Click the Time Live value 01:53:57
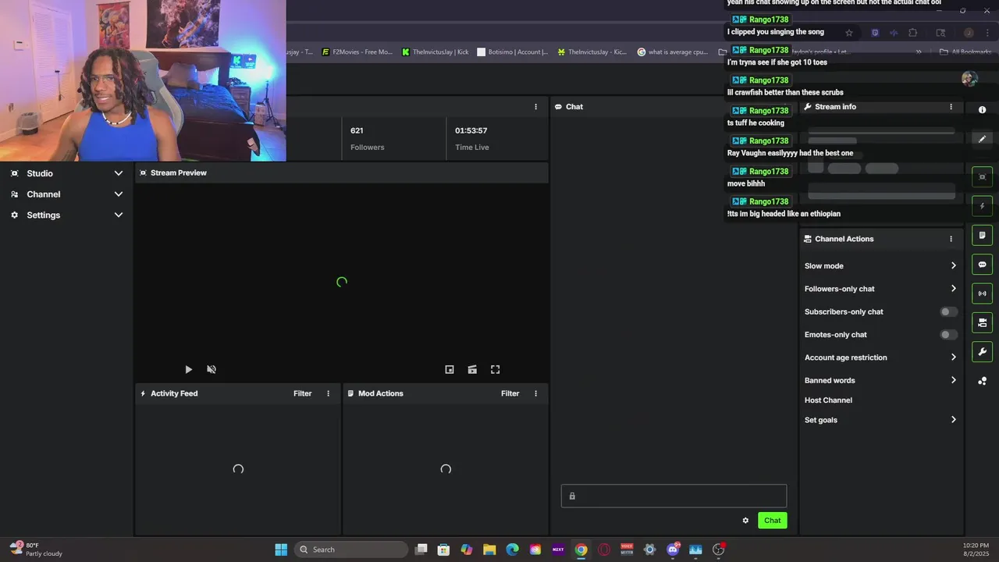This screenshot has height=562, width=999. 471,130
